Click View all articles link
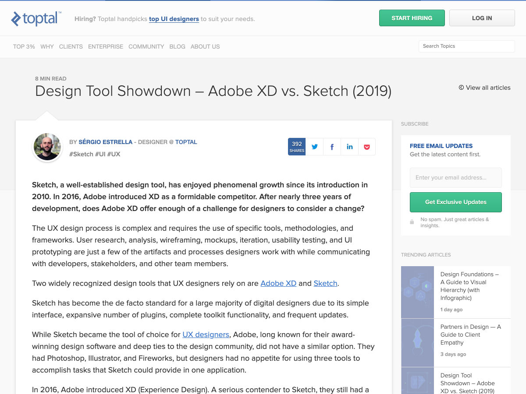 click(485, 88)
